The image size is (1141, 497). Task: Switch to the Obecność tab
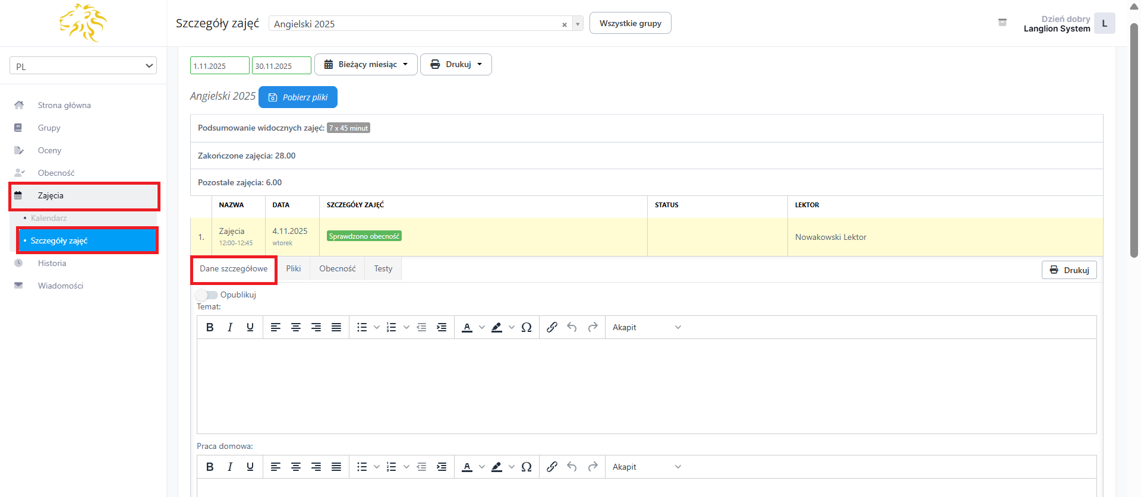[x=338, y=269]
